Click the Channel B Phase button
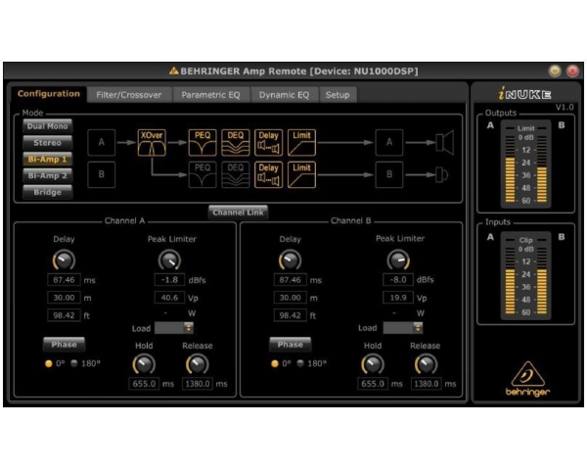Image resolution: width=587 pixels, height=470 pixels. tap(291, 345)
